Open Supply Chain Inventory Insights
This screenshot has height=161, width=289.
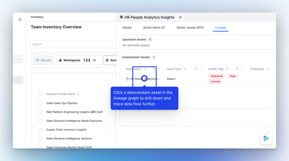[x=66, y=130]
